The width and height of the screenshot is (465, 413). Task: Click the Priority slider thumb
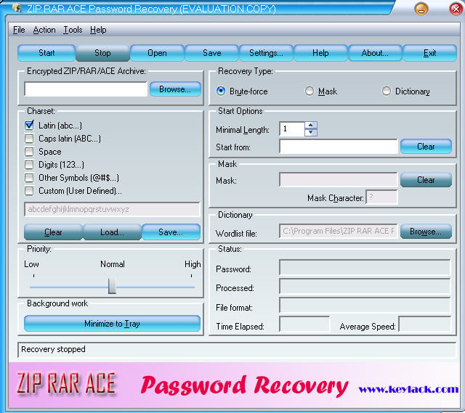112,286
